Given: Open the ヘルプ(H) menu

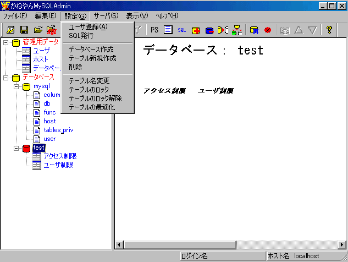Looking at the screenshot, I should point(167,16).
